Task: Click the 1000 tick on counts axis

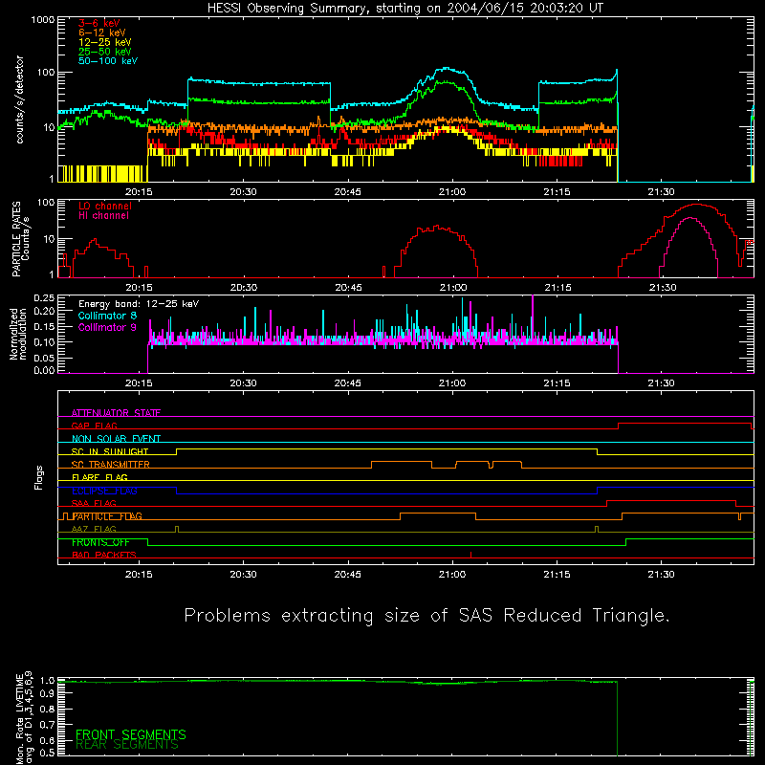Action: (x=42, y=20)
